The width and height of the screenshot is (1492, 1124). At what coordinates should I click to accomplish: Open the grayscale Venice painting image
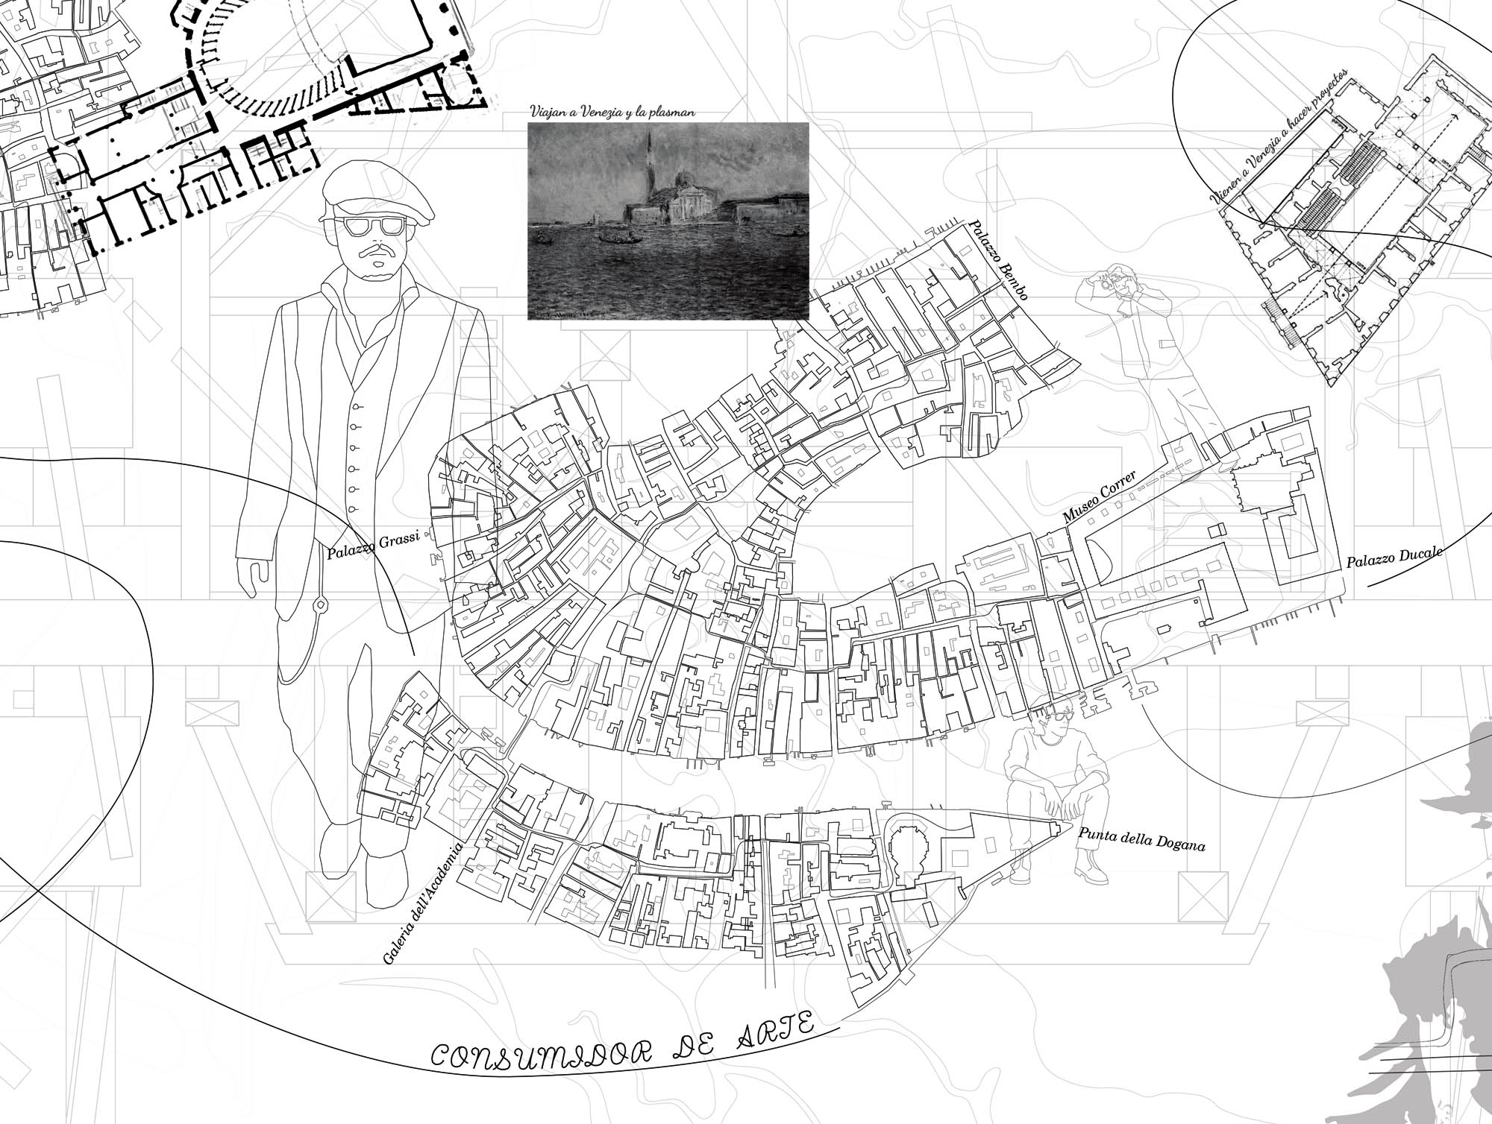[668, 221]
